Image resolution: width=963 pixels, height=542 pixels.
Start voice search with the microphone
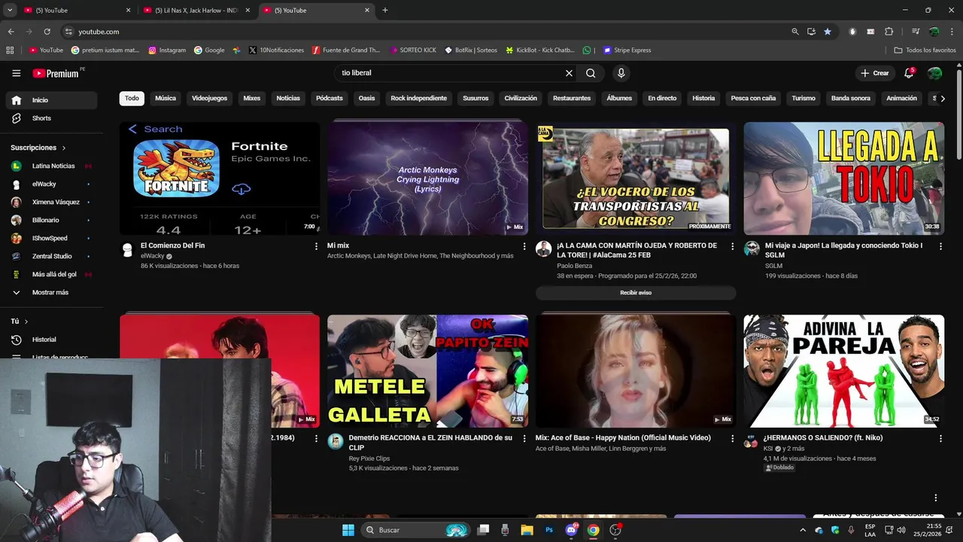click(621, 73)
